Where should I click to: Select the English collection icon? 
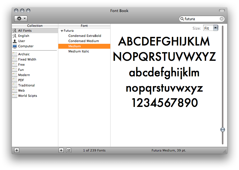pyautogui.click(x=15, y=36)
